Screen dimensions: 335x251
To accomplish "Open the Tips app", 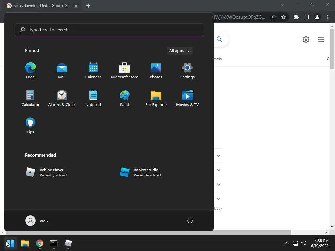I will click(30, 126).
